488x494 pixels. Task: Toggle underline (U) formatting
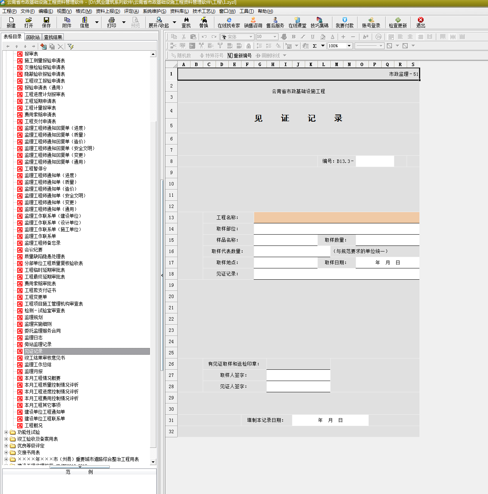tap(313, 36)
